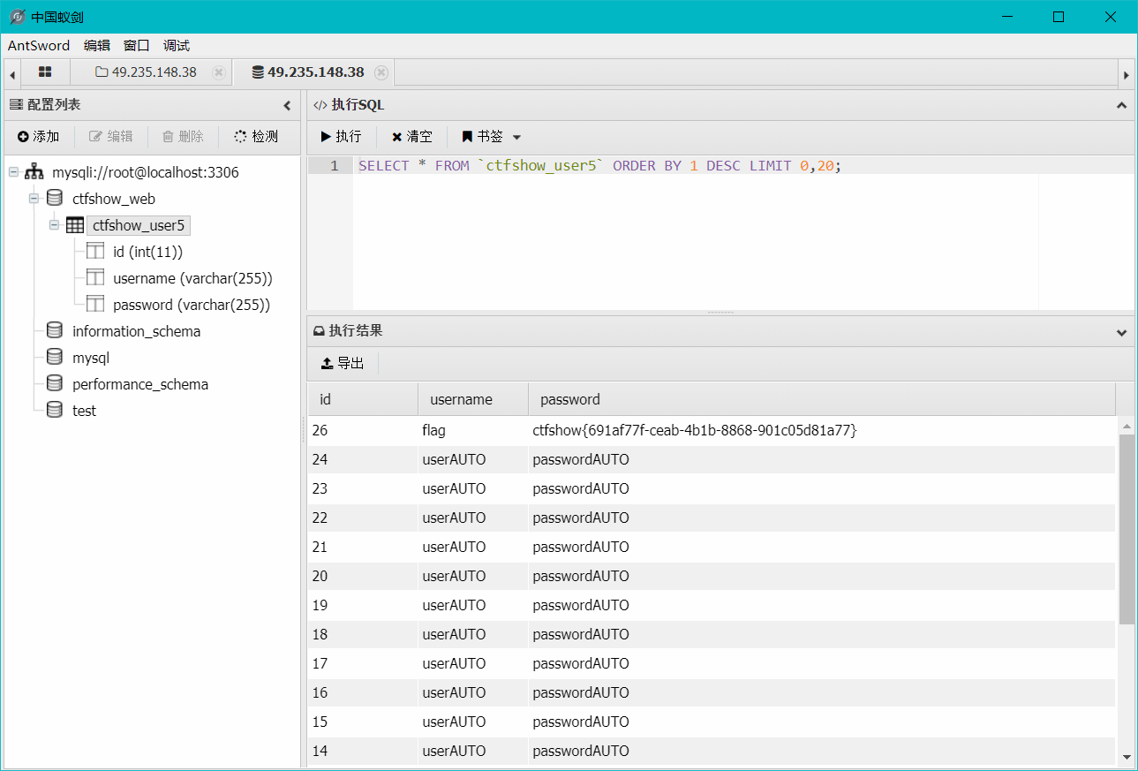
Task: Collapse the 执行结果 results panel
Action: coord(1121,332)
